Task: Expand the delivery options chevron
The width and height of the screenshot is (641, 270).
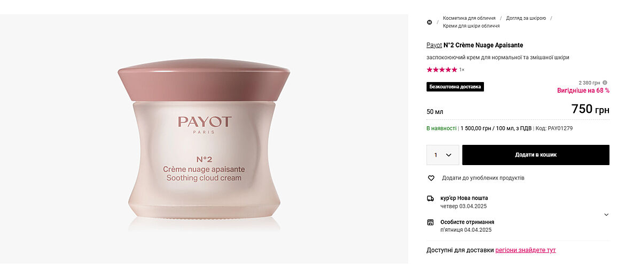Action: [606, 215]
